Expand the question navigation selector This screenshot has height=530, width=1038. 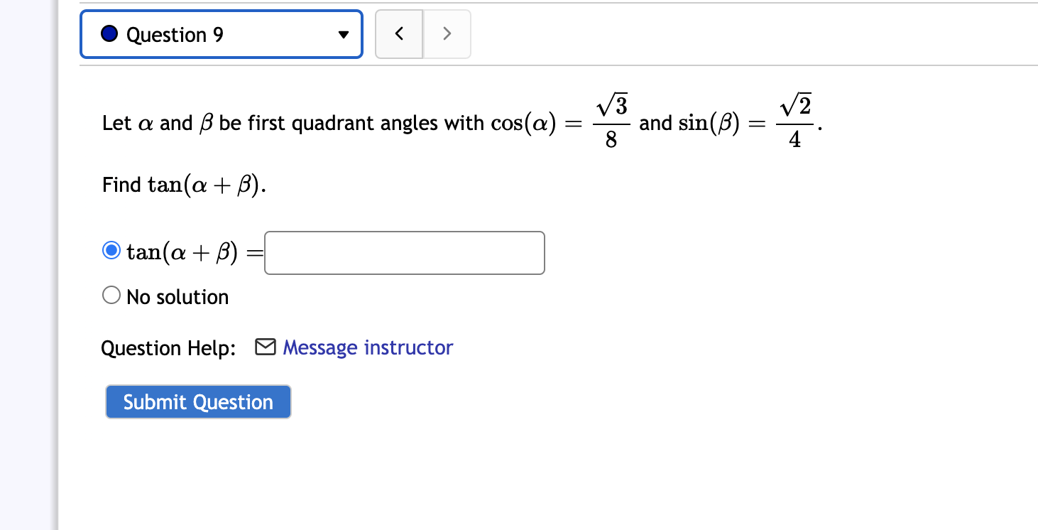point(220,33)
